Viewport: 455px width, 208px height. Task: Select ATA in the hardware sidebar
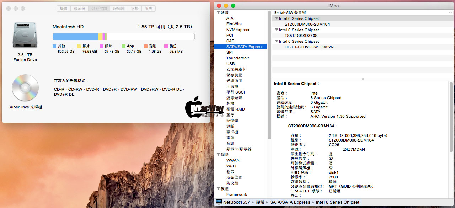[x=230, y=18]
